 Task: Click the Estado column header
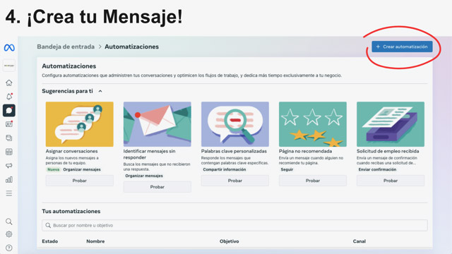(x=50, y=241)
